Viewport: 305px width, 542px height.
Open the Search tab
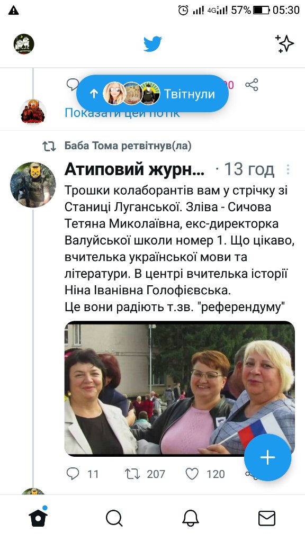click(x=114, y=518)
